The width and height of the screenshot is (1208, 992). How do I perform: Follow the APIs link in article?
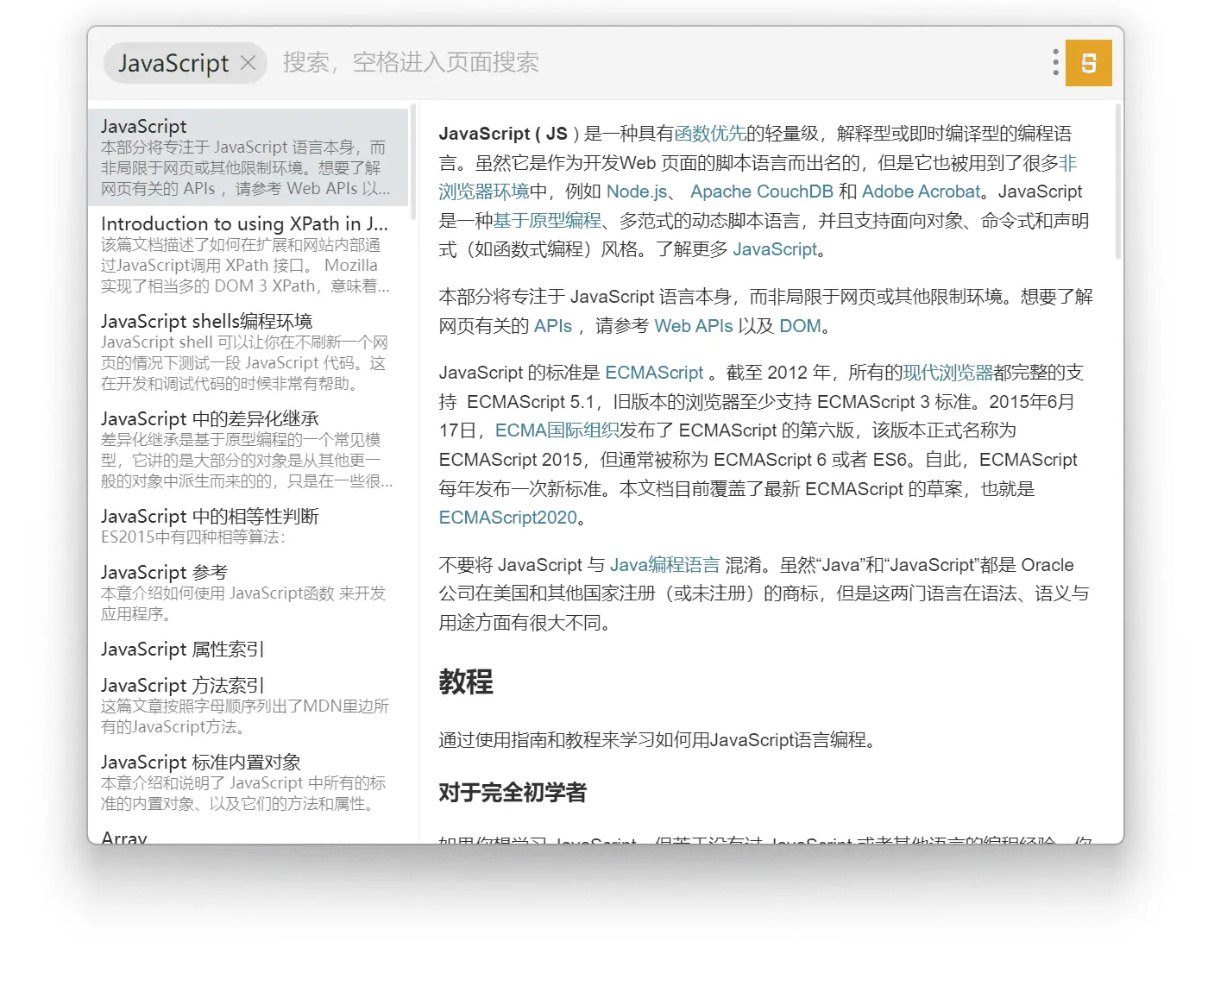click(553, 326)
